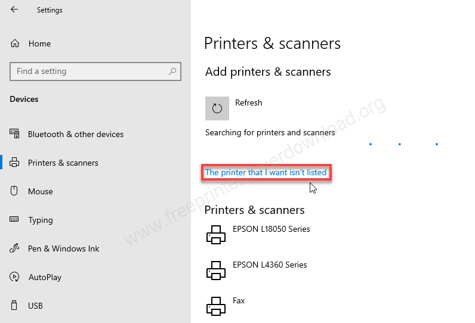Click the Fax device icon
The image size is (475, 323).
pos(216,306)
